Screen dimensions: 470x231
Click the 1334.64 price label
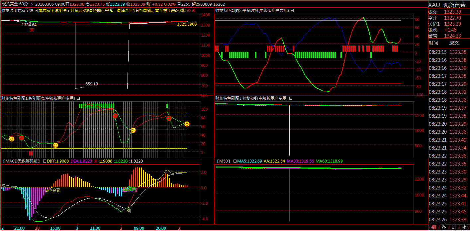(x=29, y=25)
